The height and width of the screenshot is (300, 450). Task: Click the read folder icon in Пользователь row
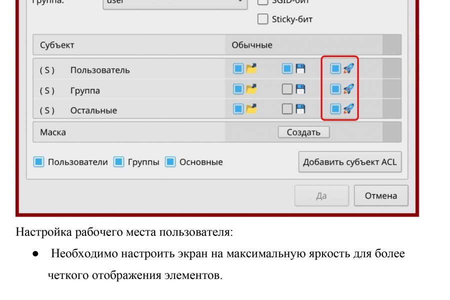[x=251, y=68]
